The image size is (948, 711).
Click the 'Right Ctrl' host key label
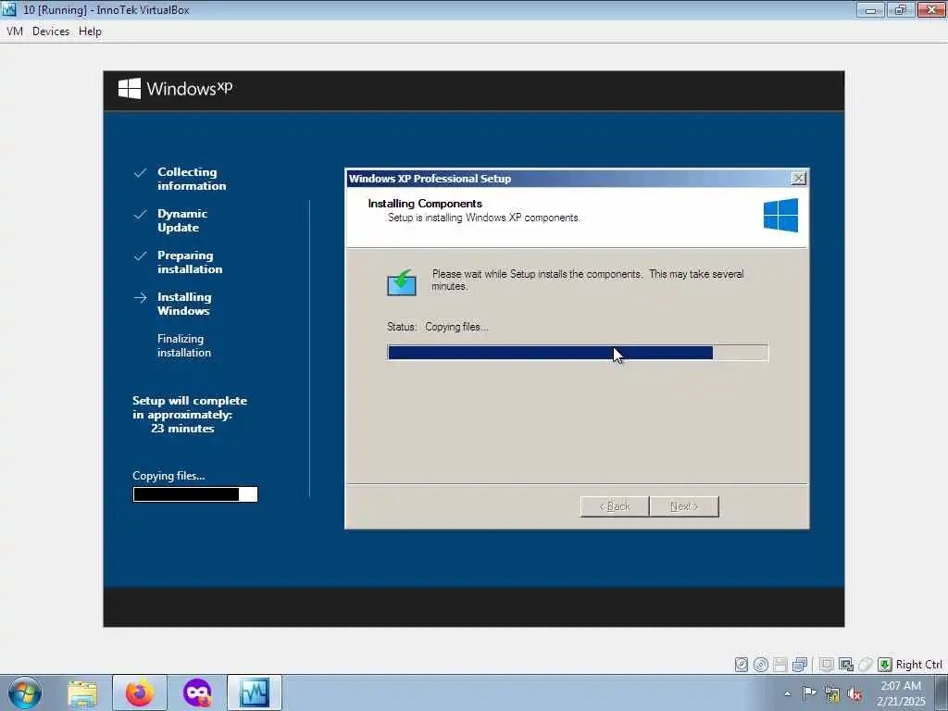click(x=919, y=665)
